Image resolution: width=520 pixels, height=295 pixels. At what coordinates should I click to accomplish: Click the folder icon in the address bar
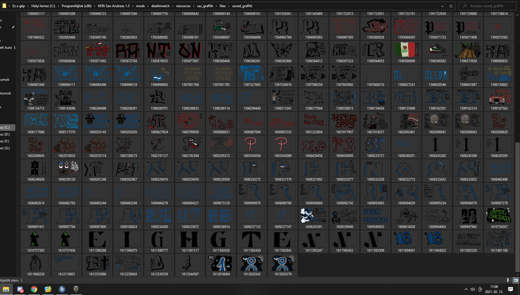pos(4,6)
